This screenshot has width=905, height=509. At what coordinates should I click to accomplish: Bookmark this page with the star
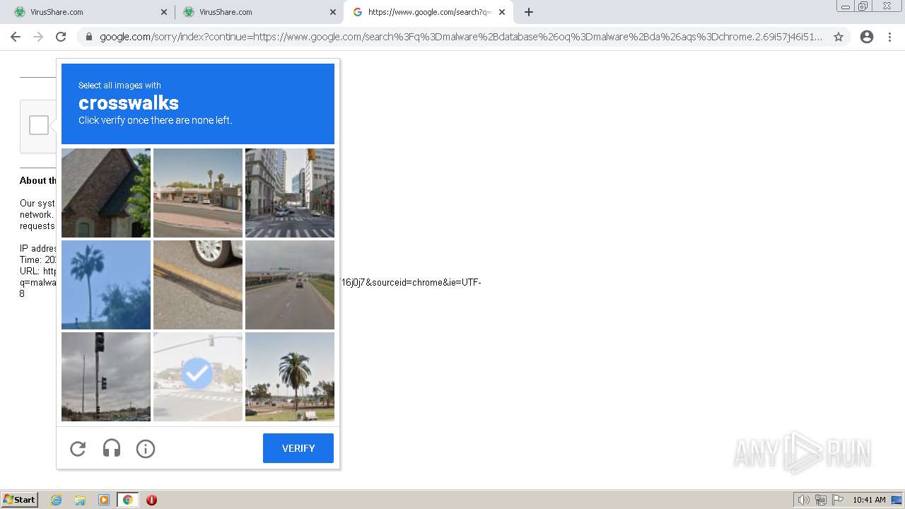839,37
